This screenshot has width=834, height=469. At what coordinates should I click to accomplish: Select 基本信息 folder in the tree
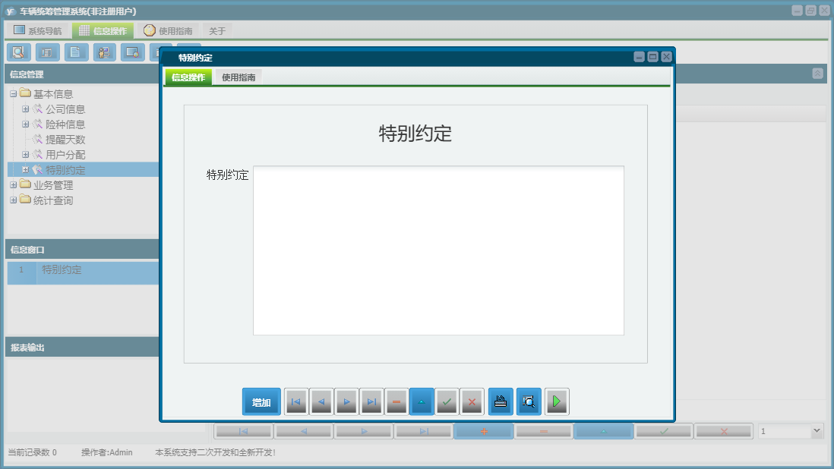click(53, 94)
